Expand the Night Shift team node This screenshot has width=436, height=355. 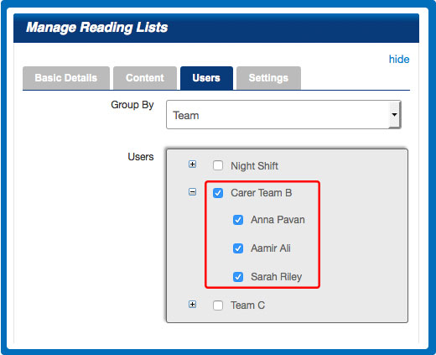pos(192,164)
